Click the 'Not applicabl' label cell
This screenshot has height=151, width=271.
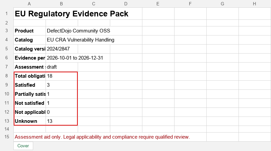coord(30,112)
